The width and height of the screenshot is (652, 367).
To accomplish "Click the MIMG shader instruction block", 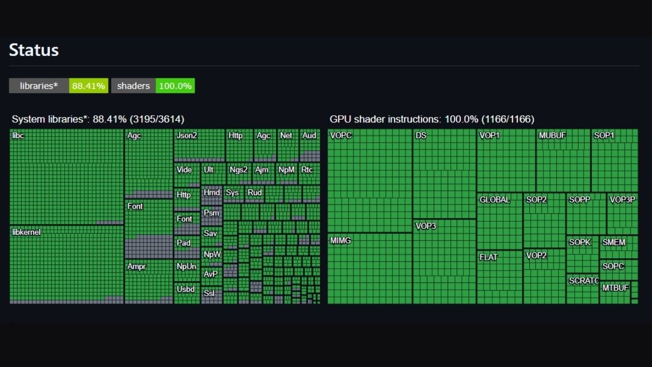I will coord(369,269).
